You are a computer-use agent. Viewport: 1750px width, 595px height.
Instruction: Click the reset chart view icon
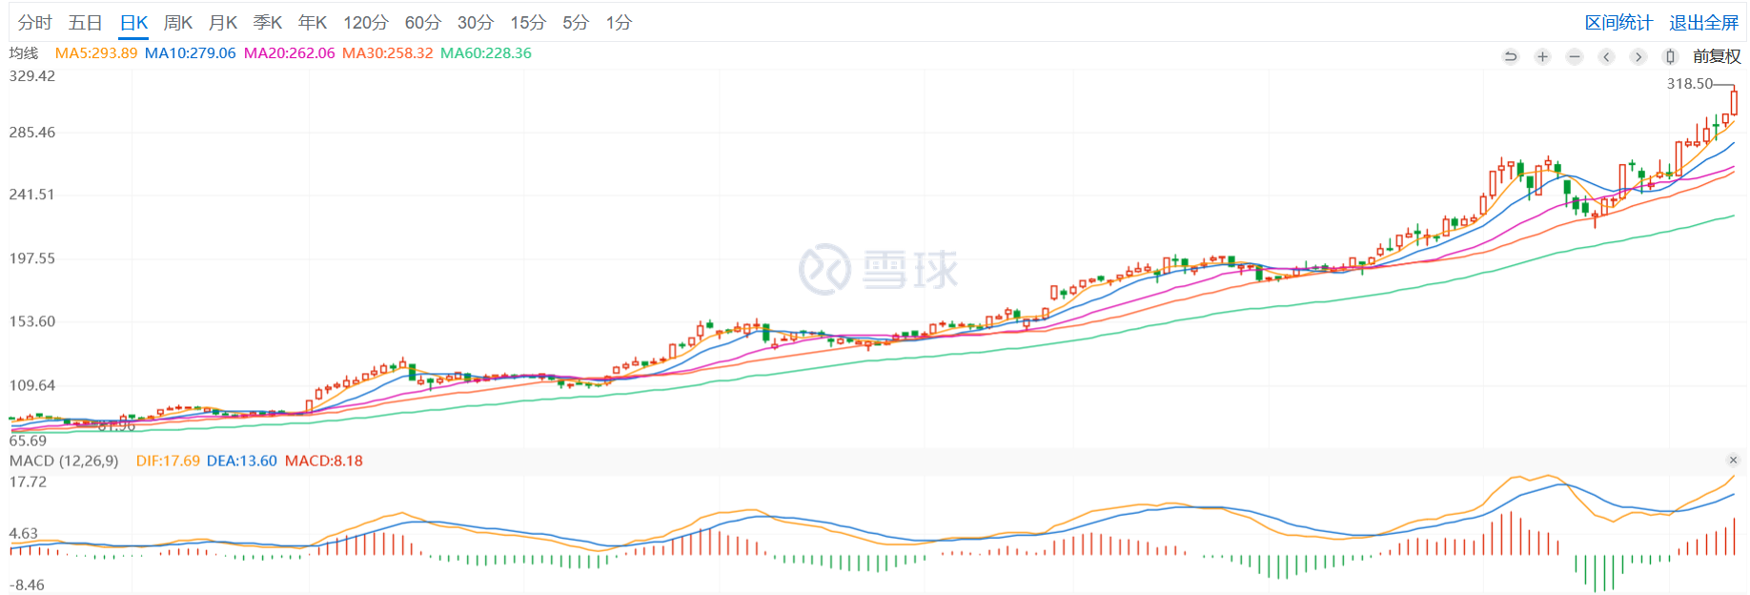coord(1511,57)
